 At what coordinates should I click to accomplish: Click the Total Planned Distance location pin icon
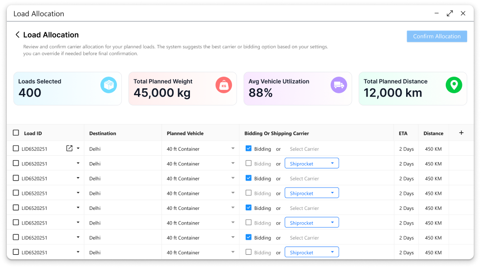click(x=454, y=85)
